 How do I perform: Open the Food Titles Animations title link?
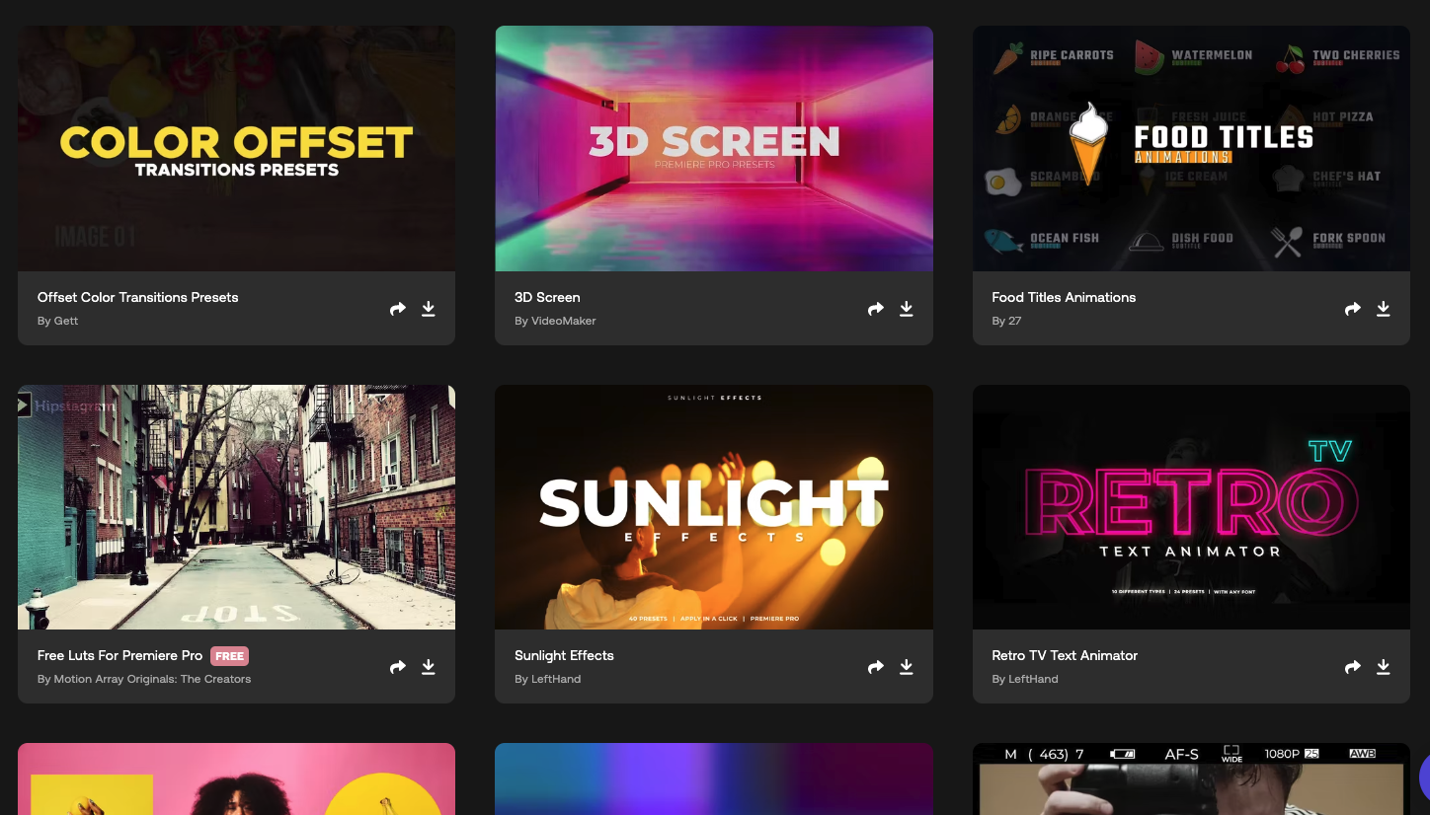[1064, 297]
